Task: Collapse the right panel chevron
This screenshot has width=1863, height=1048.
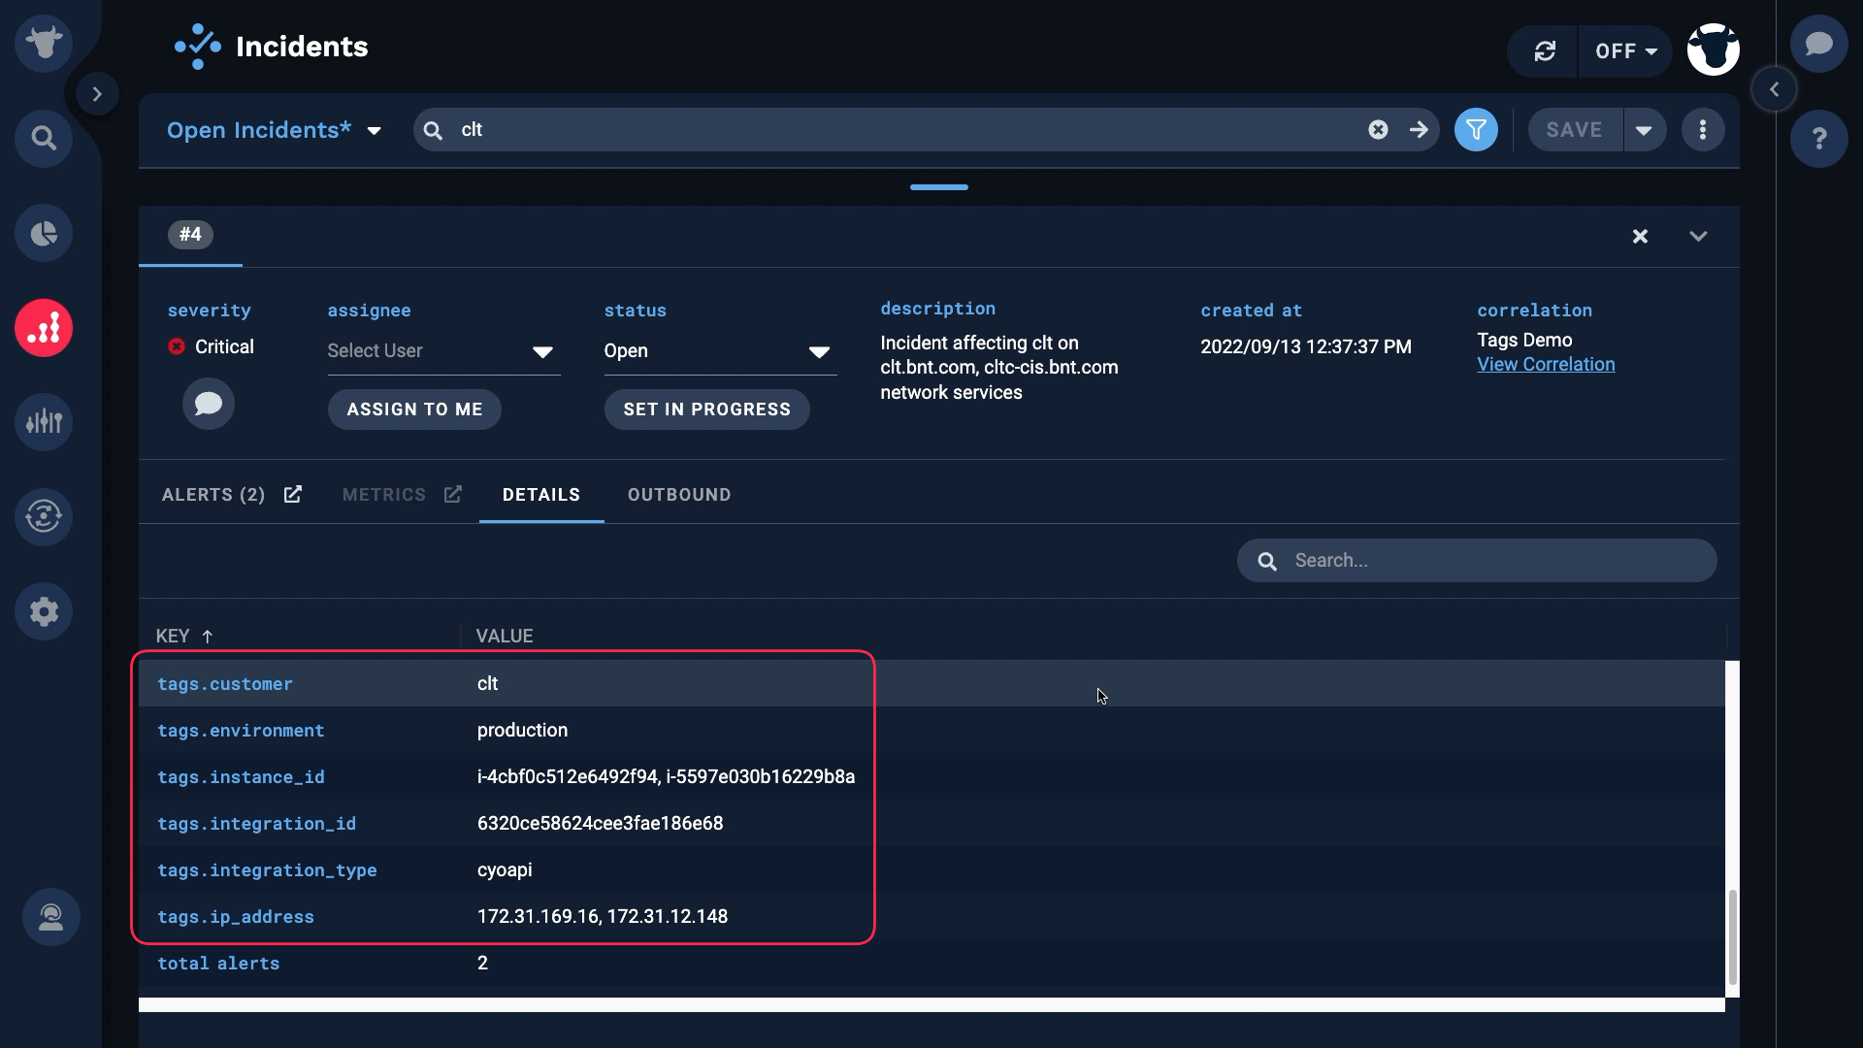Action: pos(1774,89)
